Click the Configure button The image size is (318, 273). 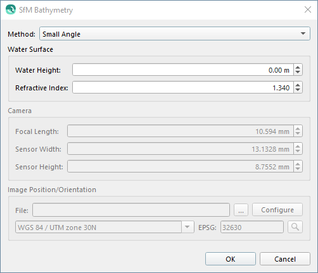click(277, 210)
